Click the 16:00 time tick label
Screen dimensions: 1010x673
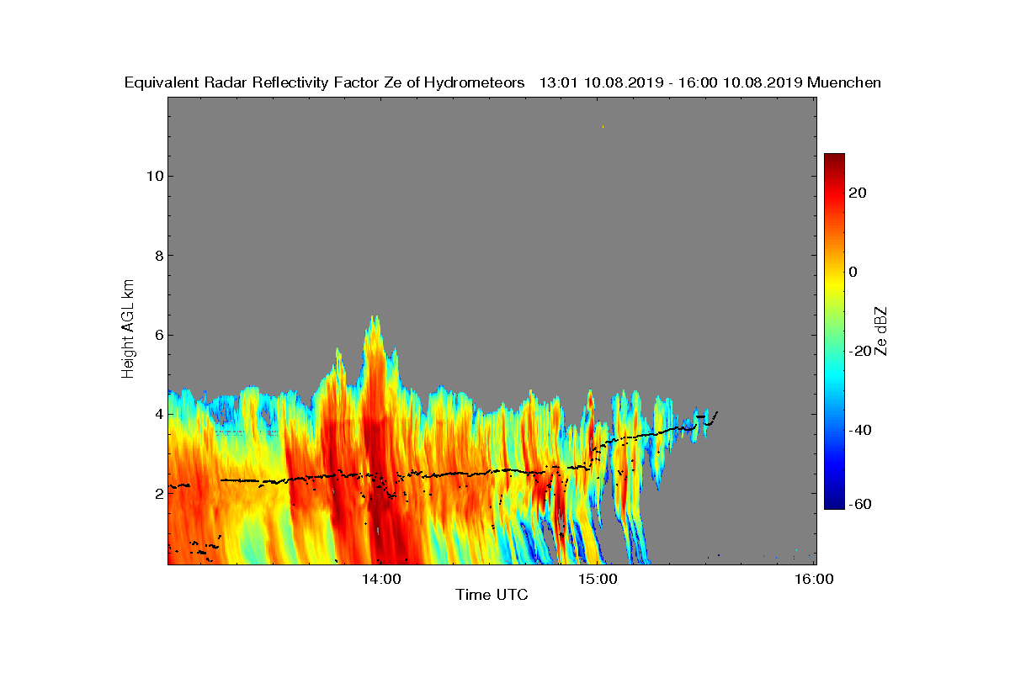pyautogui.click(x=815, y=579)
